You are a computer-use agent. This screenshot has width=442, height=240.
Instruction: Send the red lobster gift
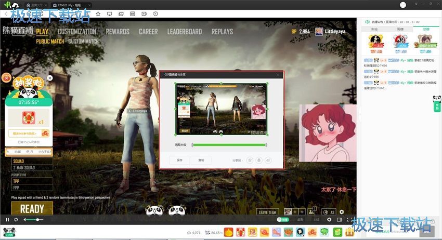pyautogui.click(x=240, y=232)
